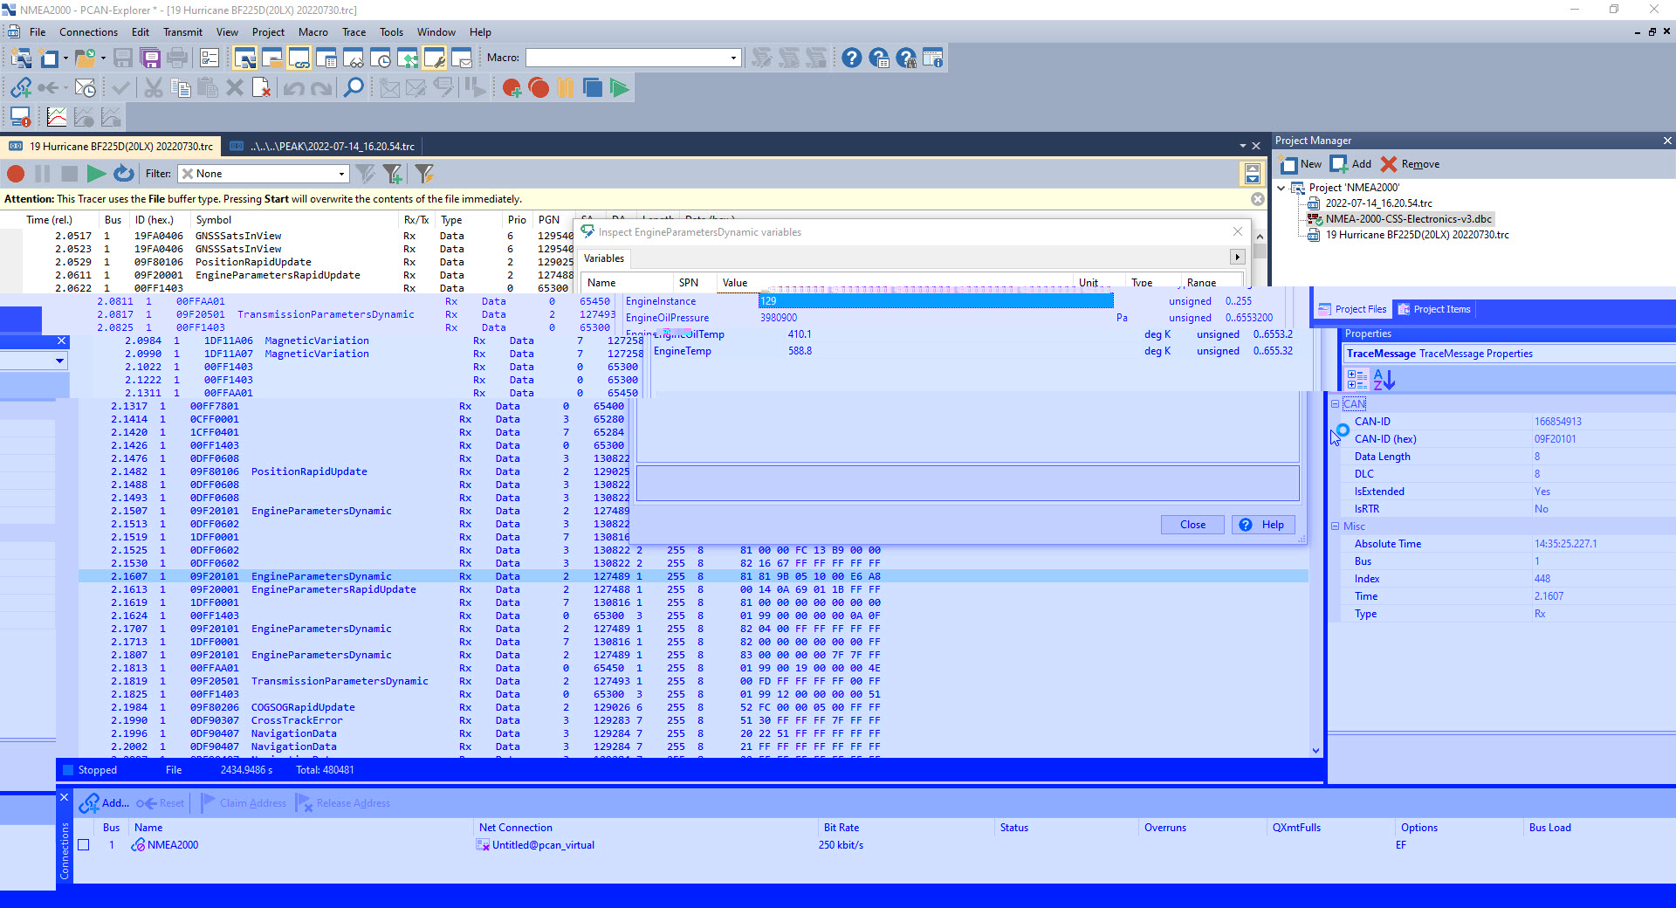Open the Macro combo box dropdown

pos(733,58)
